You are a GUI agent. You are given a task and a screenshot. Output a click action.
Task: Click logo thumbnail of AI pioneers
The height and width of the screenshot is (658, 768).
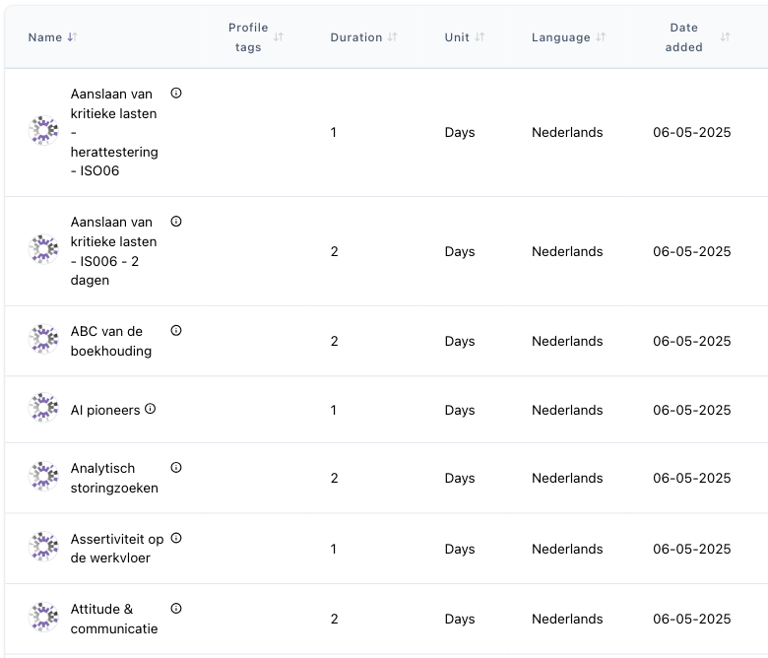click(43, 408)
